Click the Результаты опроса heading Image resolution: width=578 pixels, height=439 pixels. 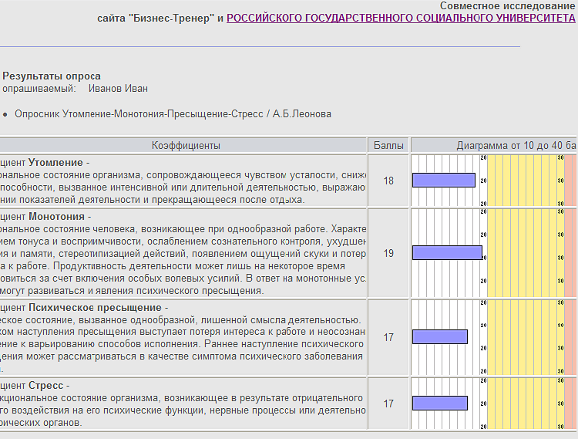pyautogui.click(x=52, y=76)
